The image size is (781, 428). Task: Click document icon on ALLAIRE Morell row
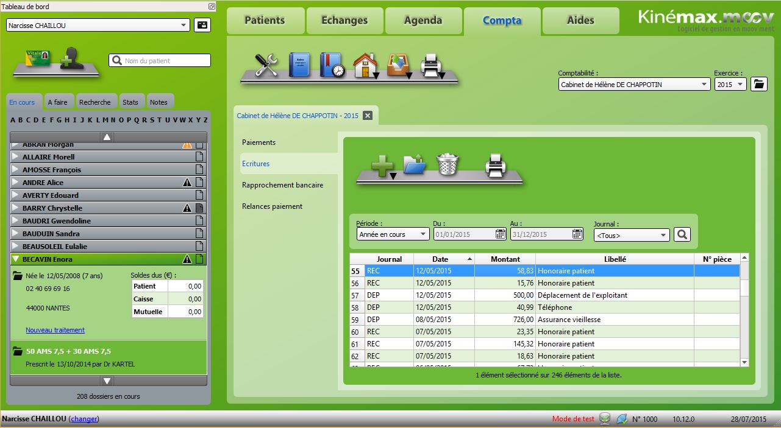click(199, 157)
